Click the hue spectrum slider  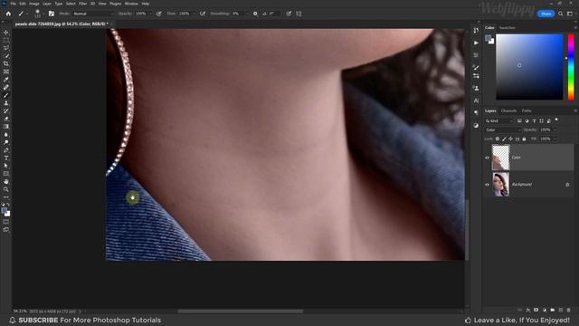coord(571,67)
